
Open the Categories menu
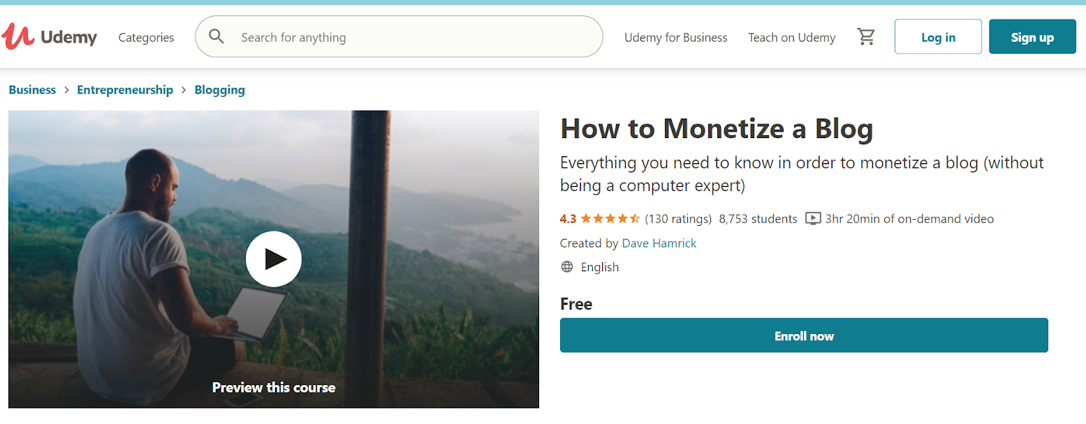point(146,38)
